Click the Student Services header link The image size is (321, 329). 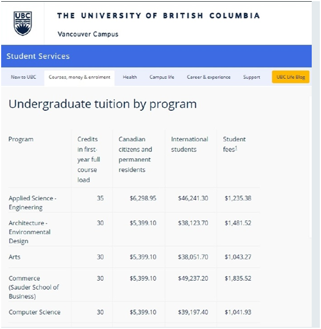click(x=38, y=56)
